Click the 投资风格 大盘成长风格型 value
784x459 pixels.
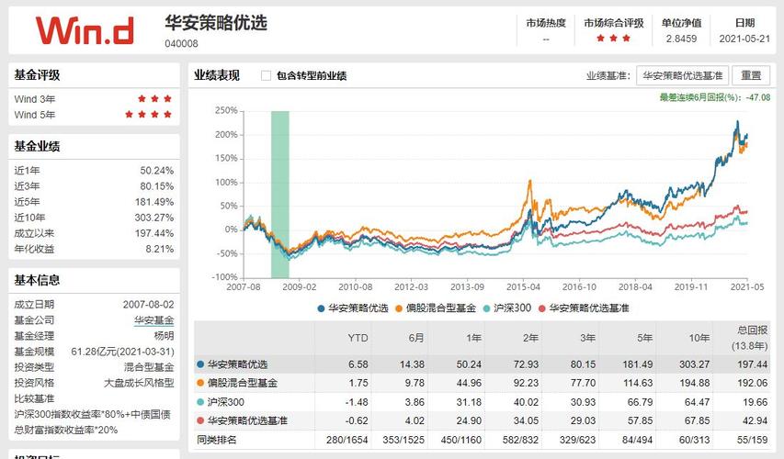pos(139,383)
